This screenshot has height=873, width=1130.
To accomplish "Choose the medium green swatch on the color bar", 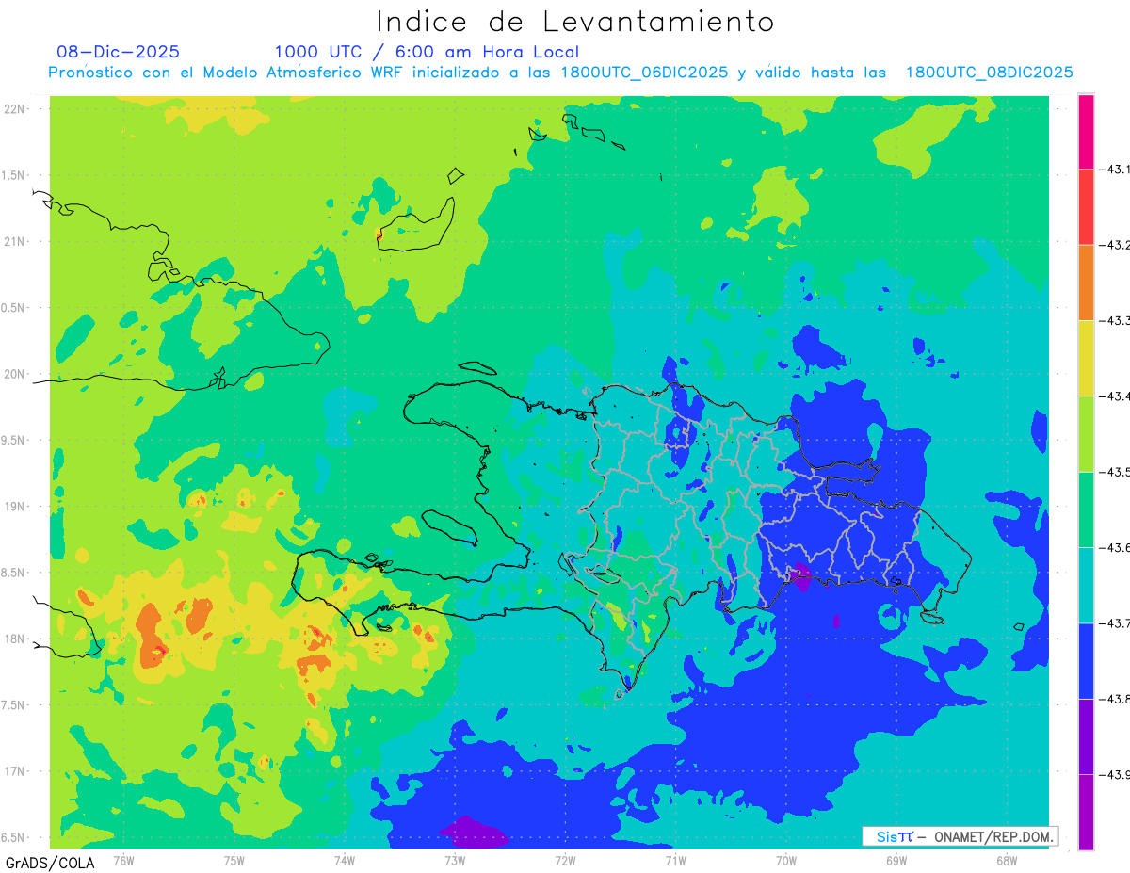I will pyautogui.click(x=1086, y=509).
